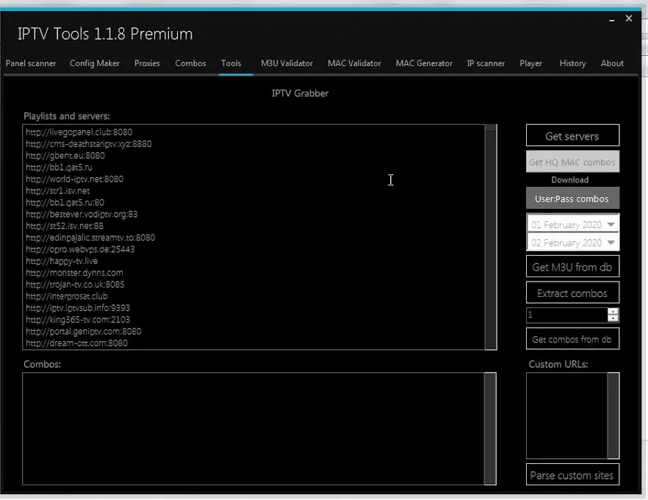Screen dimensions: 648x500
Task: Open the Combos tab
Action: 190,64
